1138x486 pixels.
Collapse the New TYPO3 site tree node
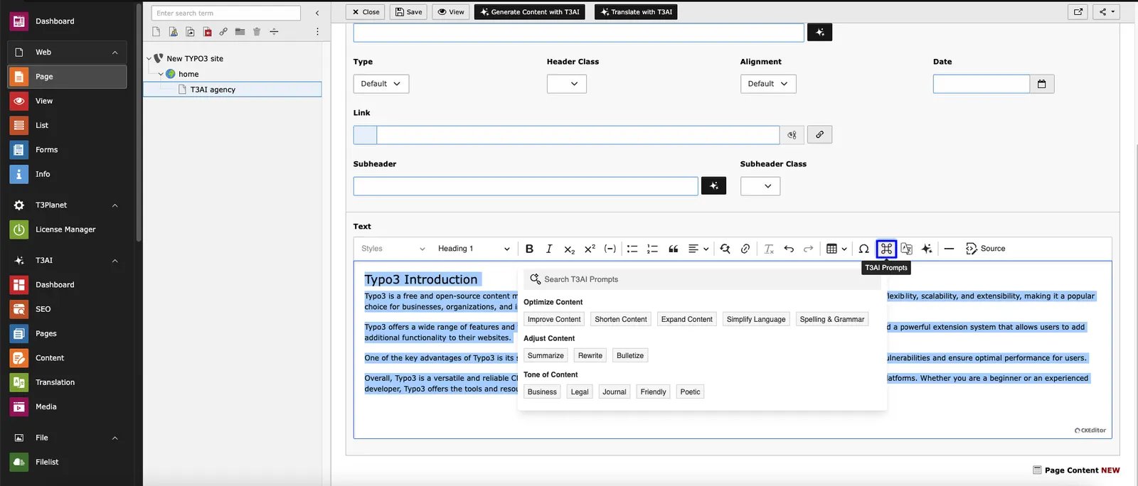(x=149, y=59)
